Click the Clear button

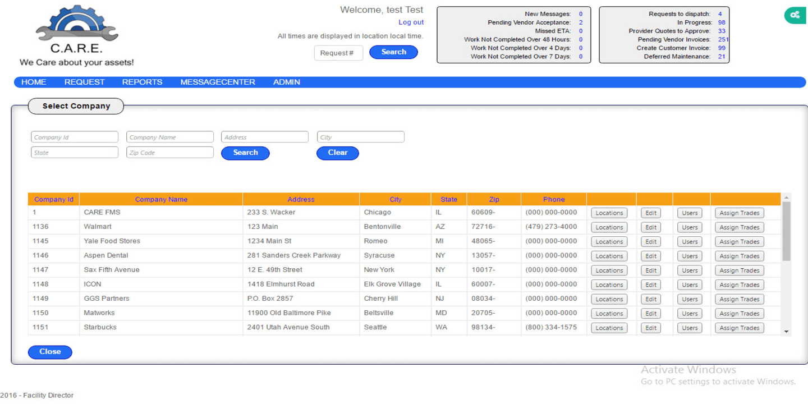[338, 153]
